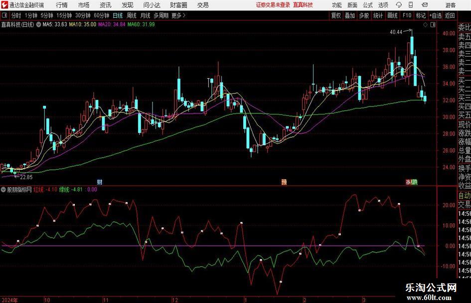This screenshot has width=471, height=303.
Task: Open the 问小达 menu
Action: [152, 5]
